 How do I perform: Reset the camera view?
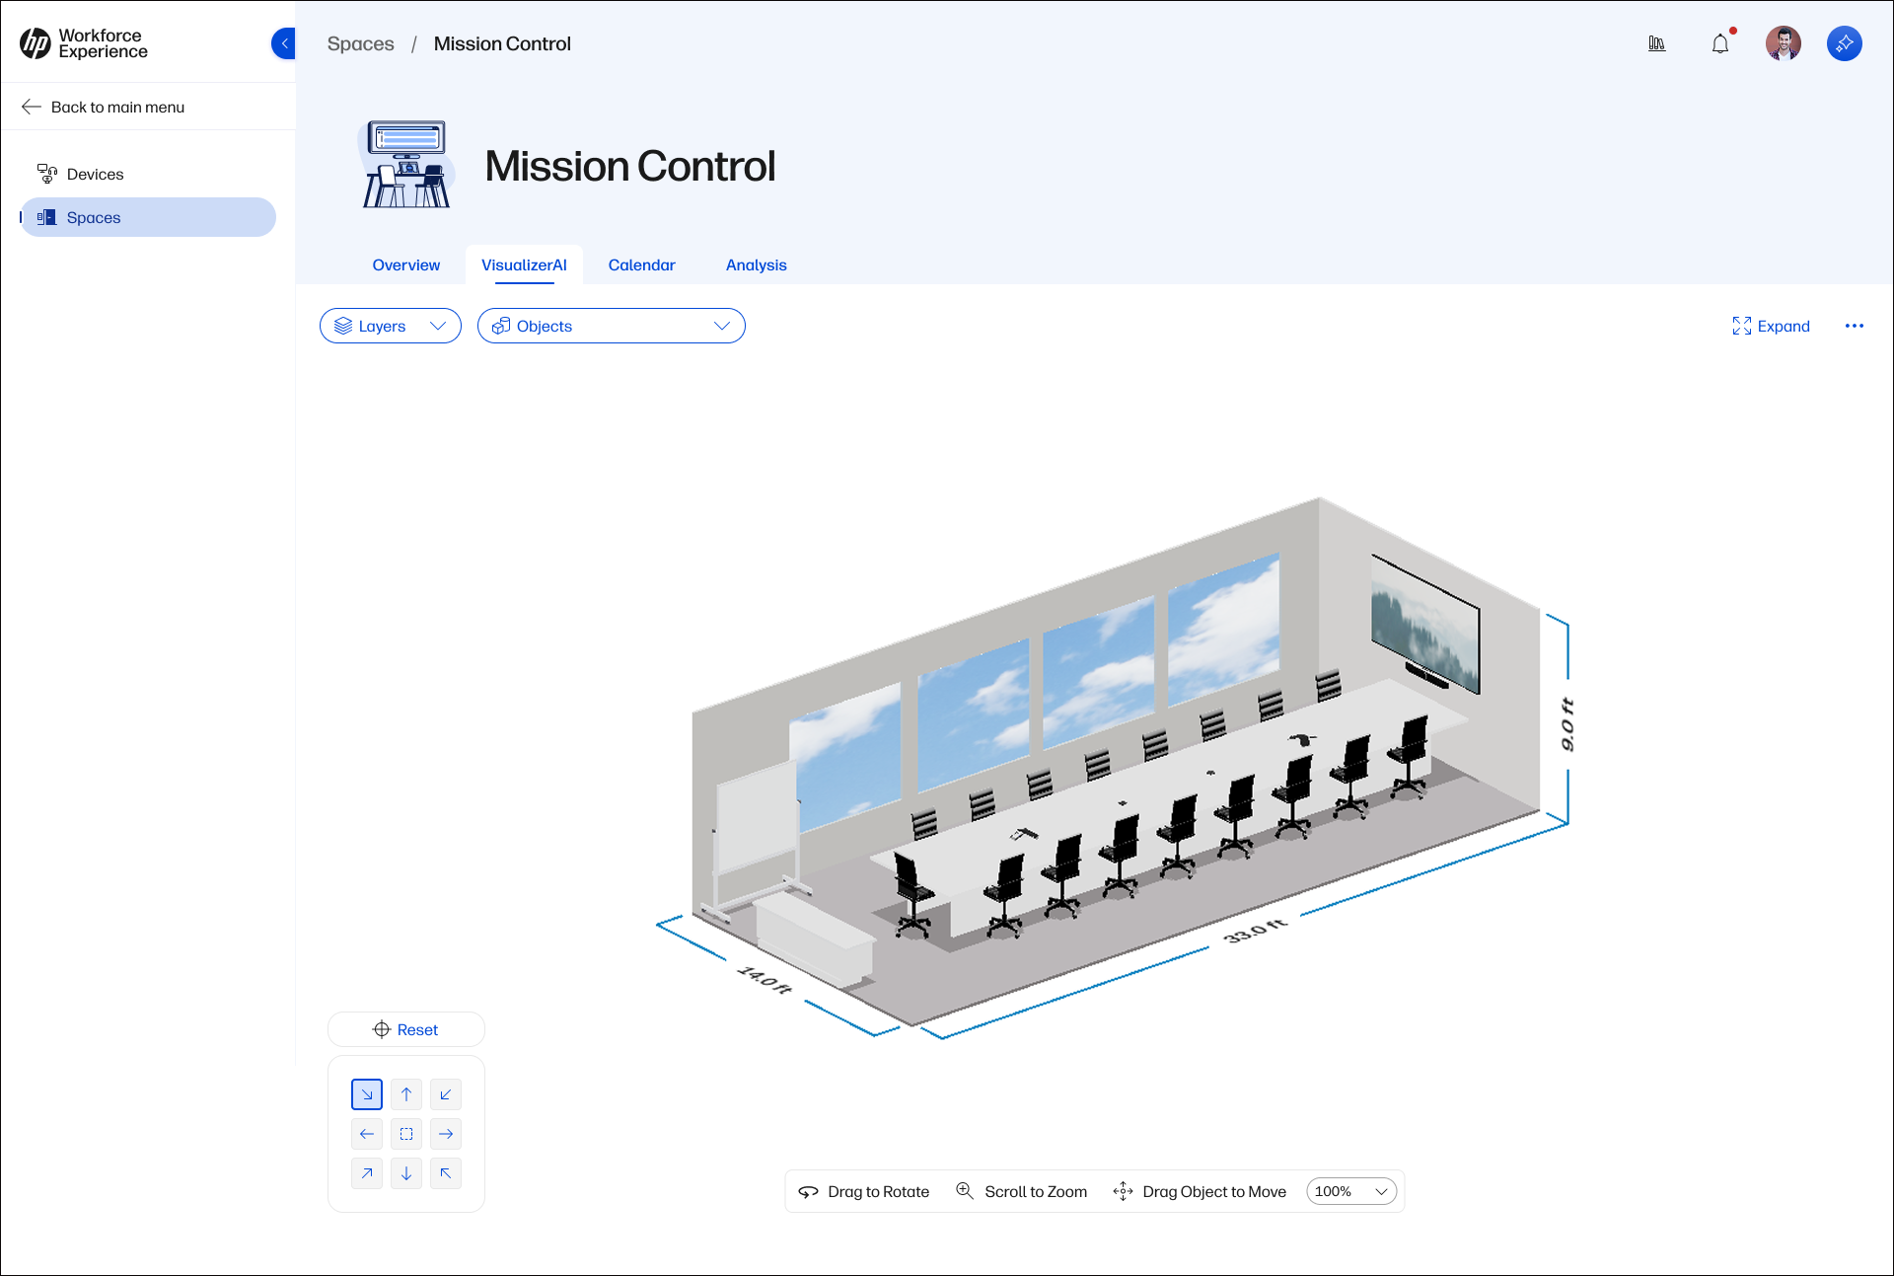(406, 1029)
